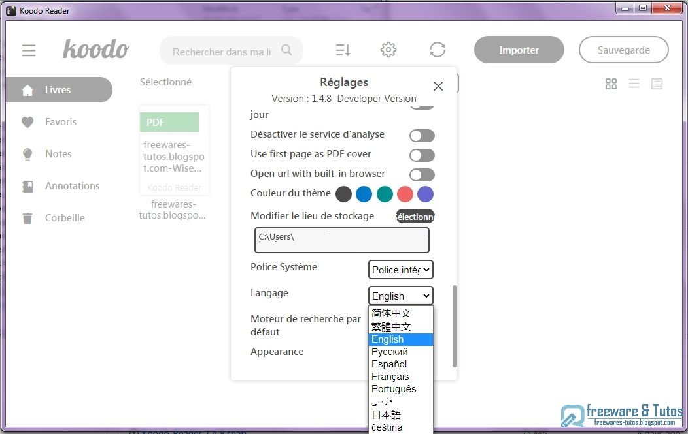688x434 pixels.
Task: Click the Annotations bookmark icon
Action: pos(27,187)
